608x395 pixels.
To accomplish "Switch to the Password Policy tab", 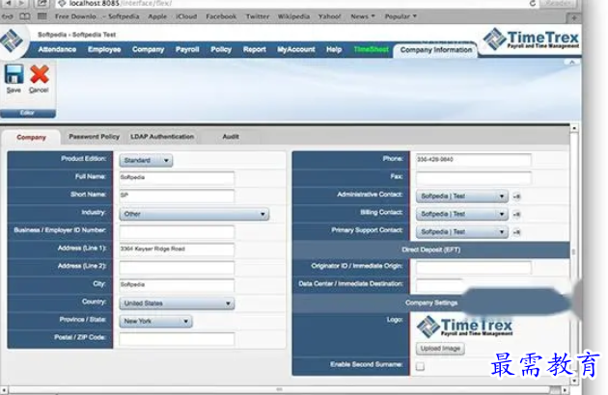I will tap(95, 137).
